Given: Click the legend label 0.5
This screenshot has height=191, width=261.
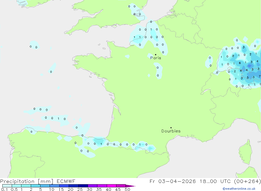Looking at the screenshot, I should [x=14, y=189].
